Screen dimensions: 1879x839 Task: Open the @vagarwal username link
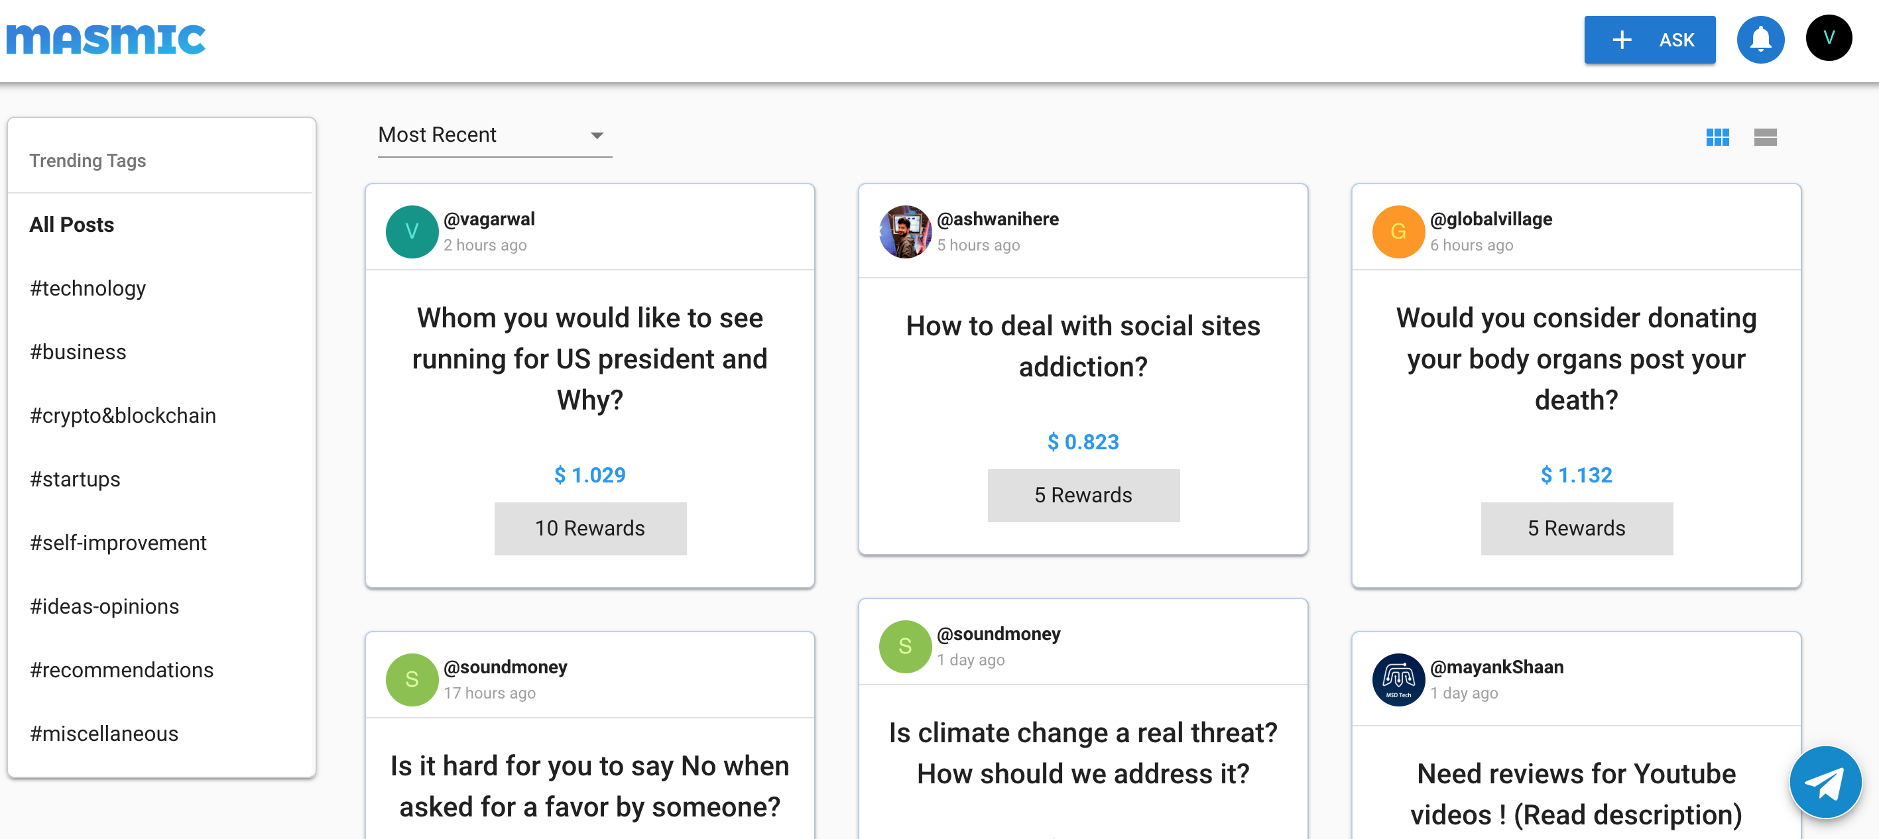click(x=489, y=219)
